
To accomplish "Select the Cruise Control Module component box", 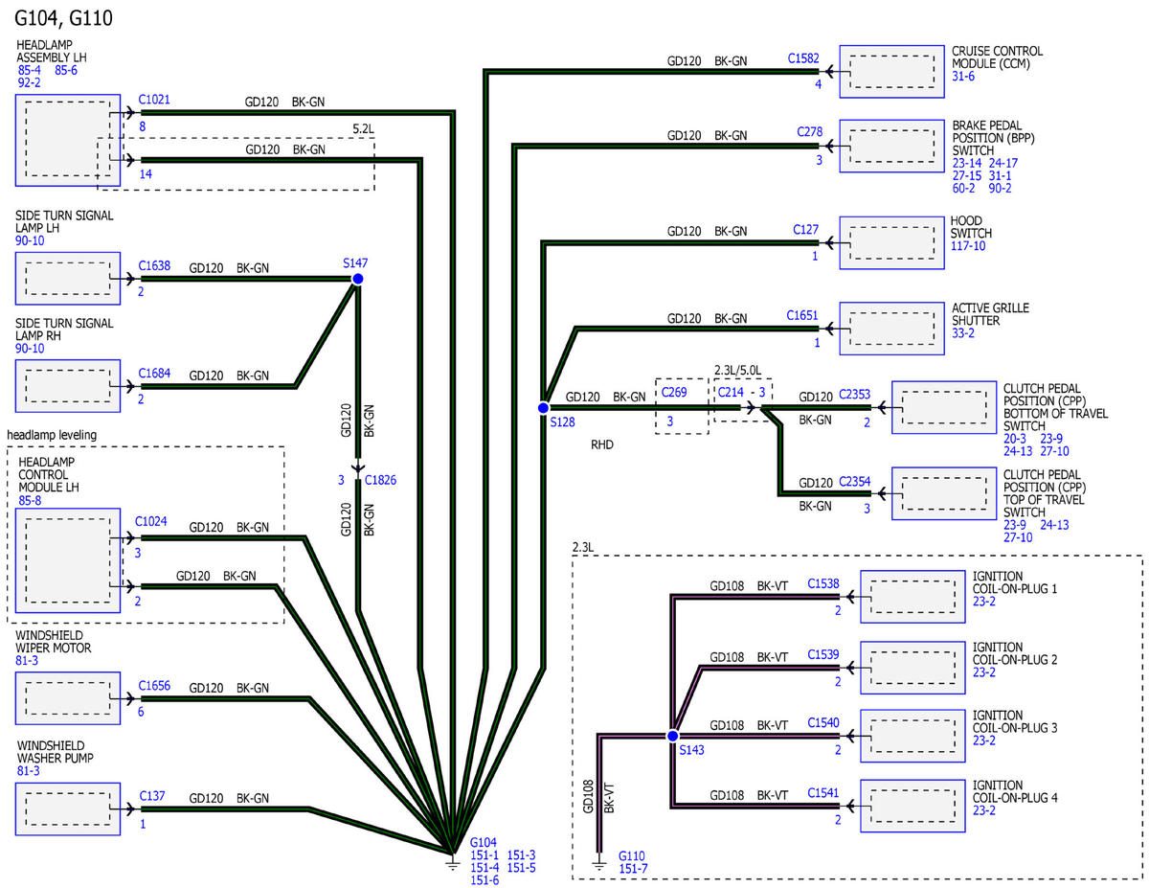I will point(891,71).
